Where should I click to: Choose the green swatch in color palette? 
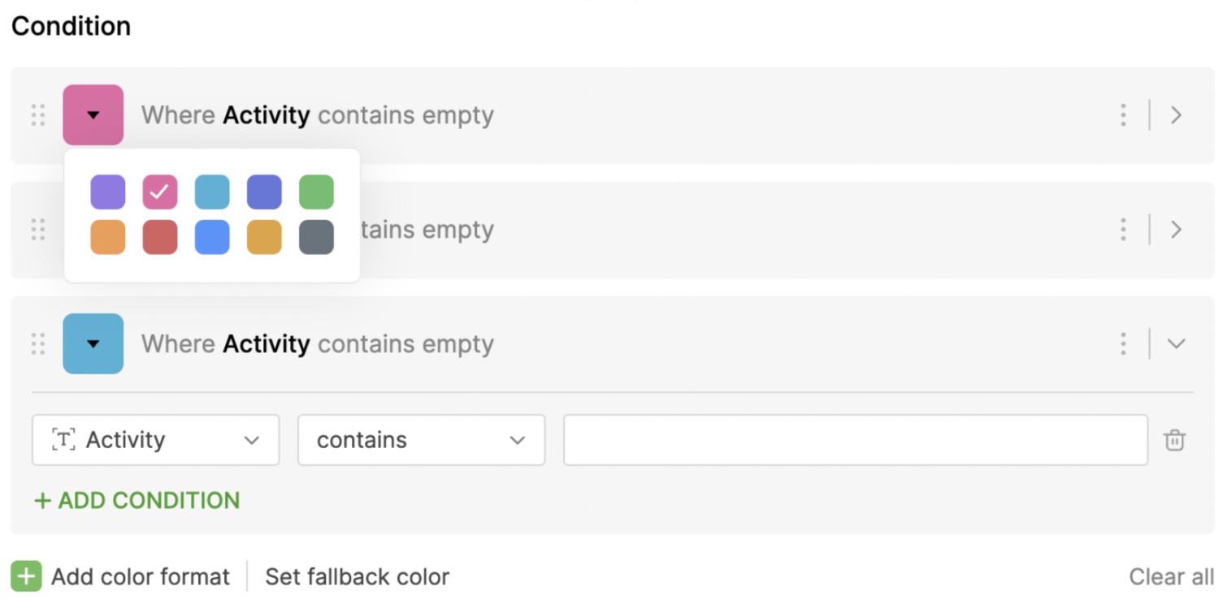tap(316, 192)
